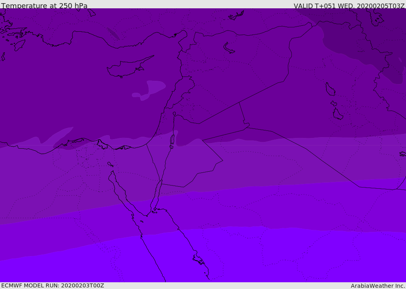This screenshot has height=289, width=406.
Task: Click the 'Temperature at 250 hPa' title
Action: coord(44,6)
